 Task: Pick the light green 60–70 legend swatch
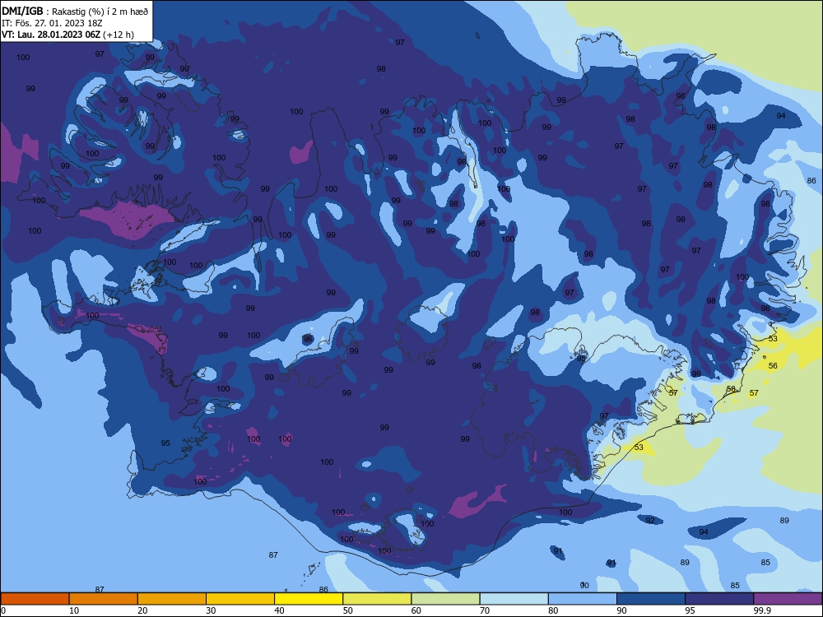click(x=445, y=599)
